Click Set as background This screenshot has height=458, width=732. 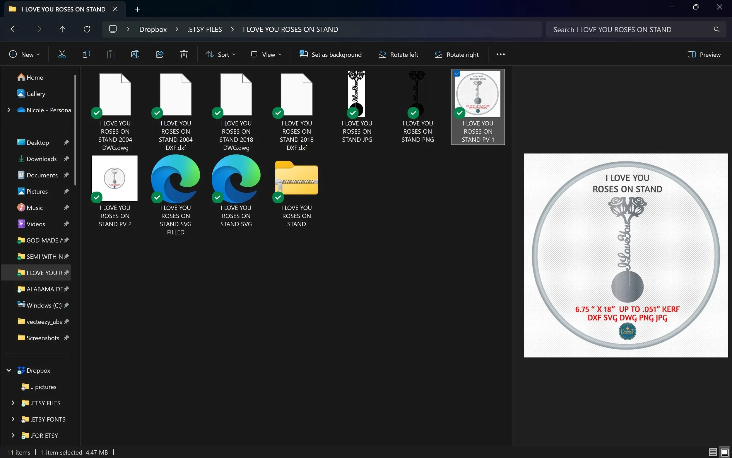tap(331, 55)
